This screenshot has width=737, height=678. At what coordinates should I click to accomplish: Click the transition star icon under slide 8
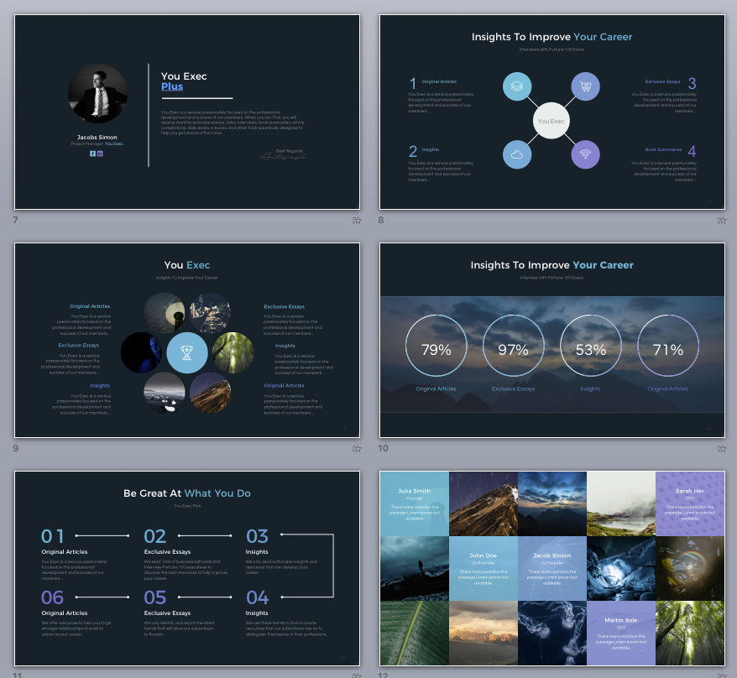pos(722,221)
